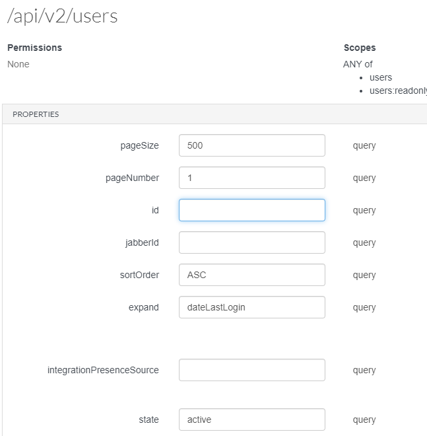Collapse the PROPERTIES section header
427x436 pixels.
[36, 114]
